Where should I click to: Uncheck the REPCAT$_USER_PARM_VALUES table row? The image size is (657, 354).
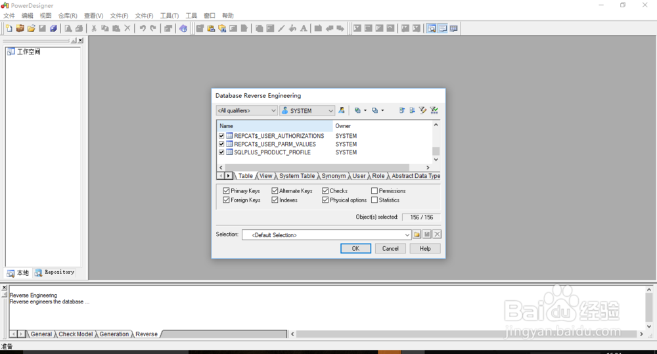point(221,144)
